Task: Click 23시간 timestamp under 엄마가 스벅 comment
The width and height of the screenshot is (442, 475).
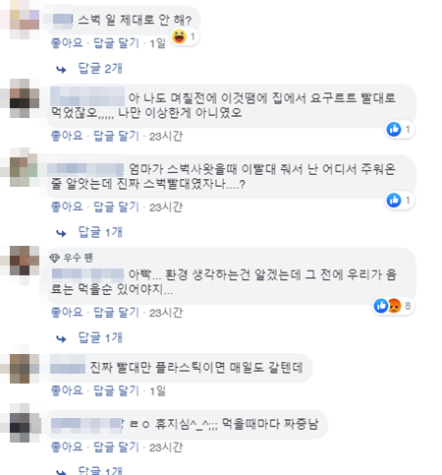Action: coord(166,208)
